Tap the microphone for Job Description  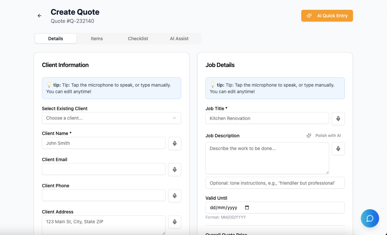(x=338, y=149)
